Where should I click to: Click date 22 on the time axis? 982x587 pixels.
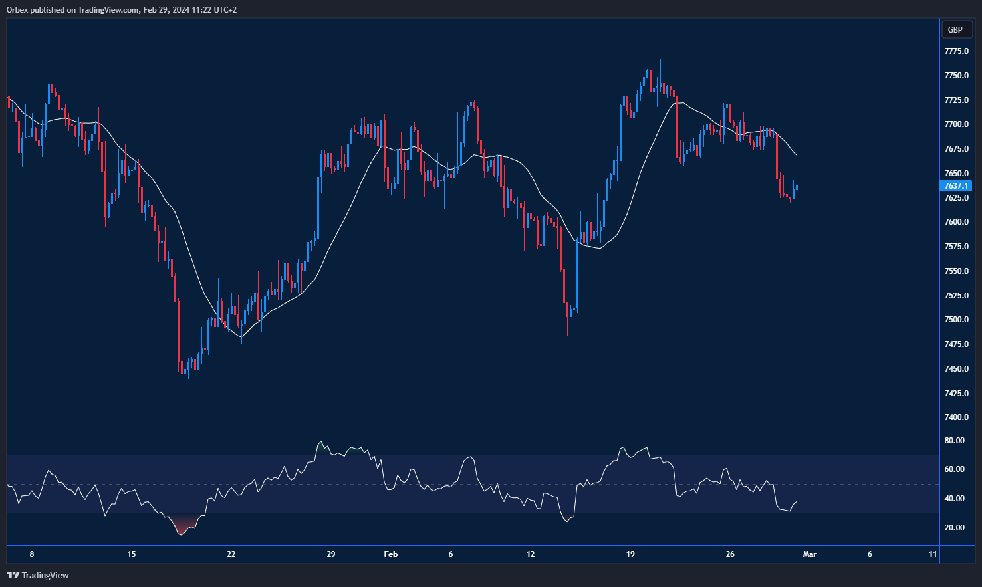pyautogui.click(x=231, y=554)
